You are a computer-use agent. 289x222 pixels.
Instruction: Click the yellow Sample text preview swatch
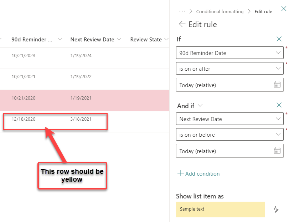[x=220, y=210]
